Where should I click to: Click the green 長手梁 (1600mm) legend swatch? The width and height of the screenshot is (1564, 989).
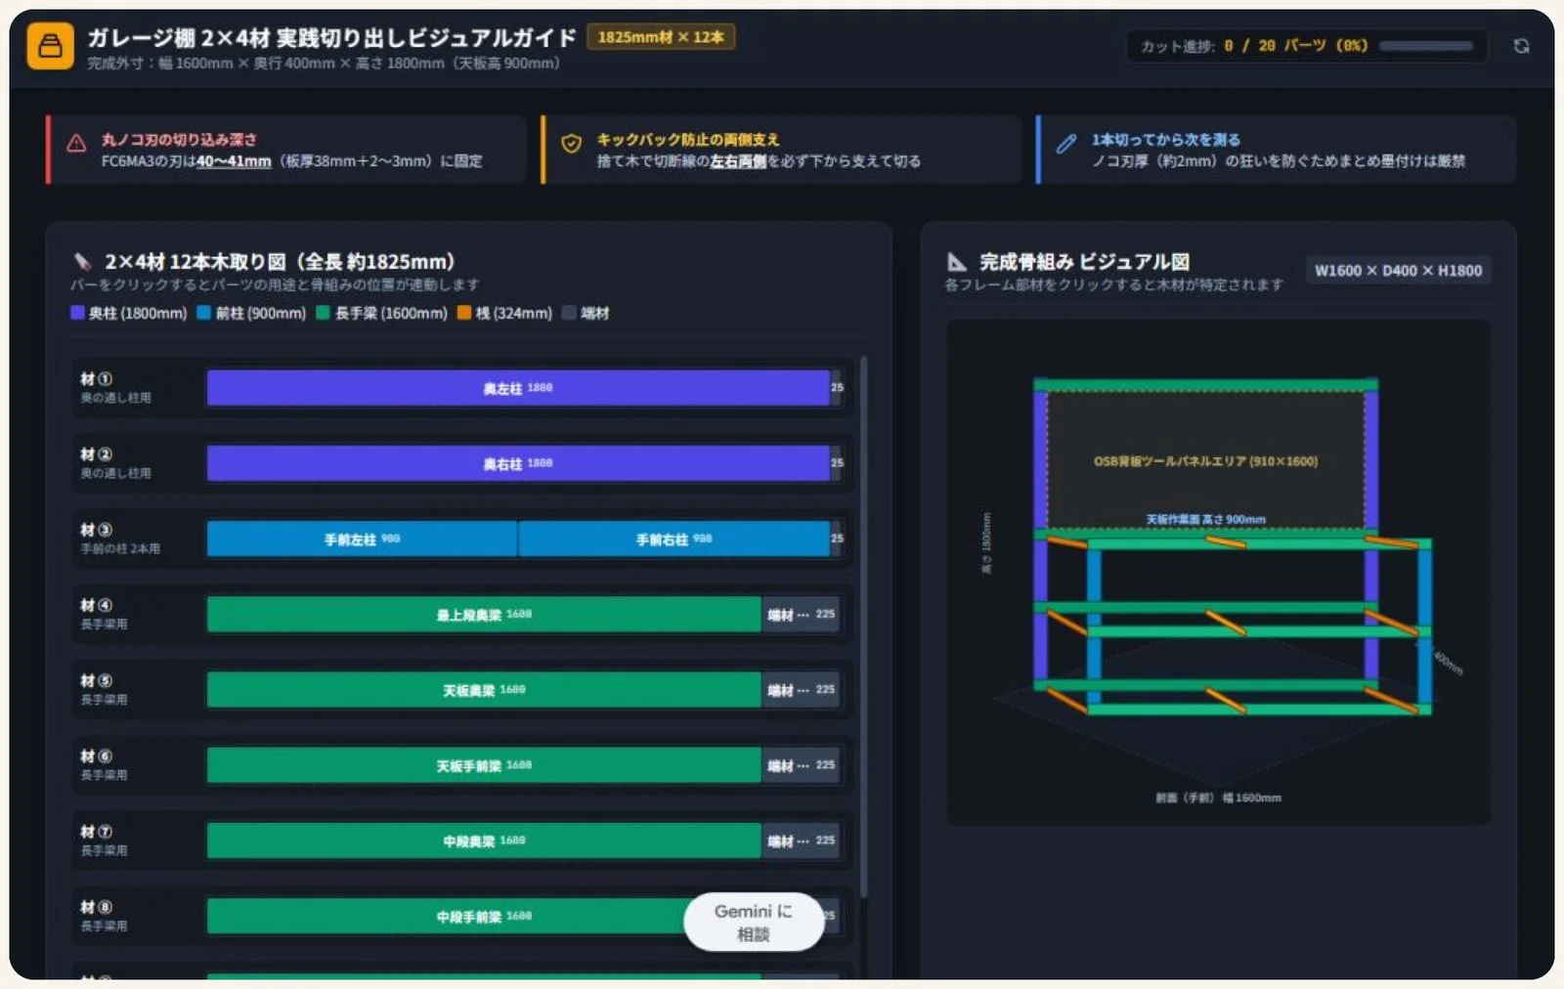click(x=323, y=313)
